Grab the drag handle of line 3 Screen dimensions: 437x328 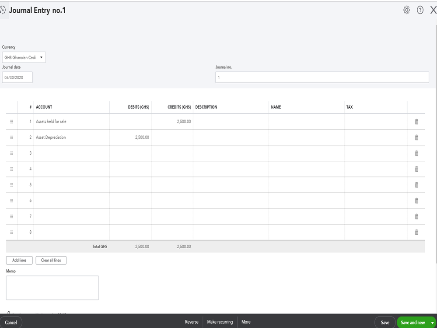[x=11, y=153]
